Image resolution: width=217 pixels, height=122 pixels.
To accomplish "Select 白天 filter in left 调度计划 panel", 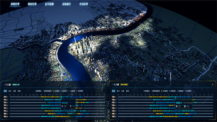I will click(x=5, y=91).
